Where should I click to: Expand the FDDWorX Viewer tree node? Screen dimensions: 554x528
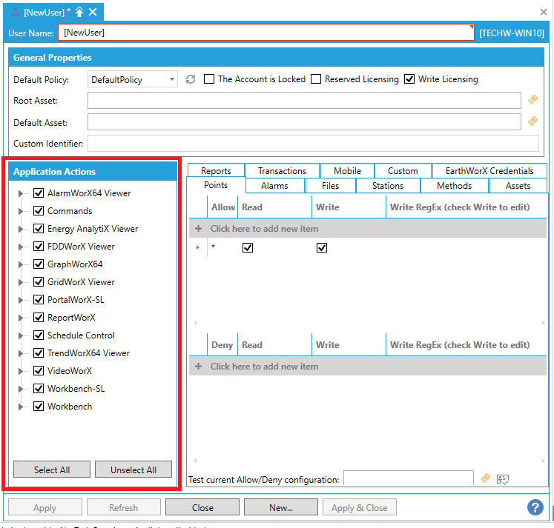click(21, 247)
